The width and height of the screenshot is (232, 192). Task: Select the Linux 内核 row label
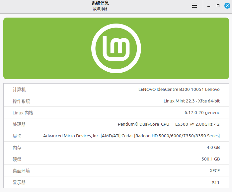click(x=23, y=113)
